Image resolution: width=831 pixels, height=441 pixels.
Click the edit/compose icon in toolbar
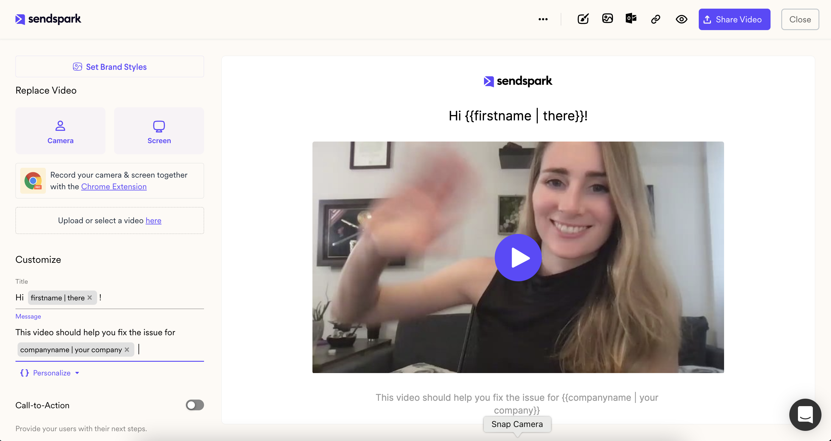point(583,19)
